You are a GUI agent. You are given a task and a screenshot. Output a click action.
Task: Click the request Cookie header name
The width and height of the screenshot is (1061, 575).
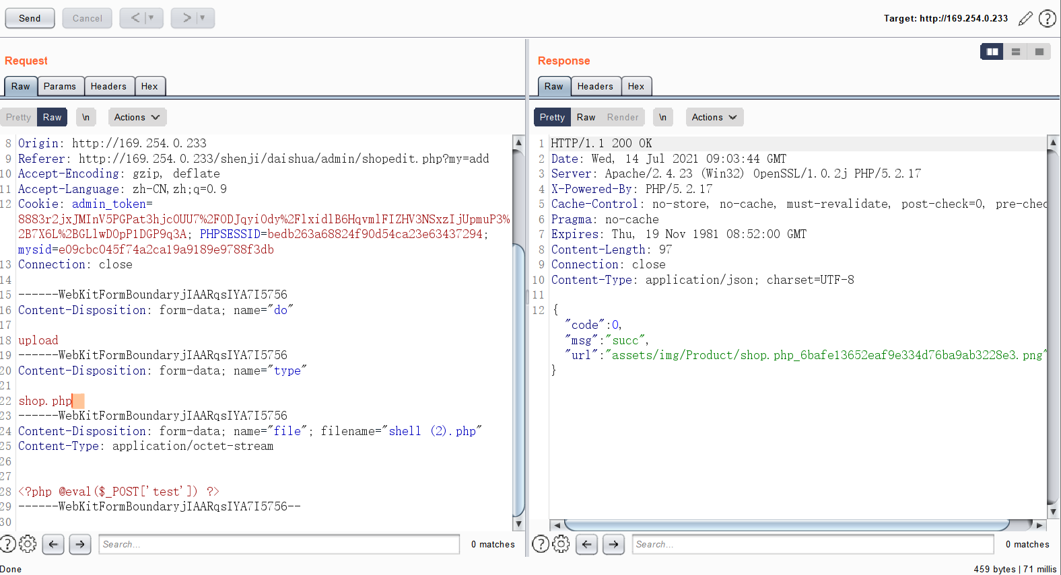(x=38, y=204)
